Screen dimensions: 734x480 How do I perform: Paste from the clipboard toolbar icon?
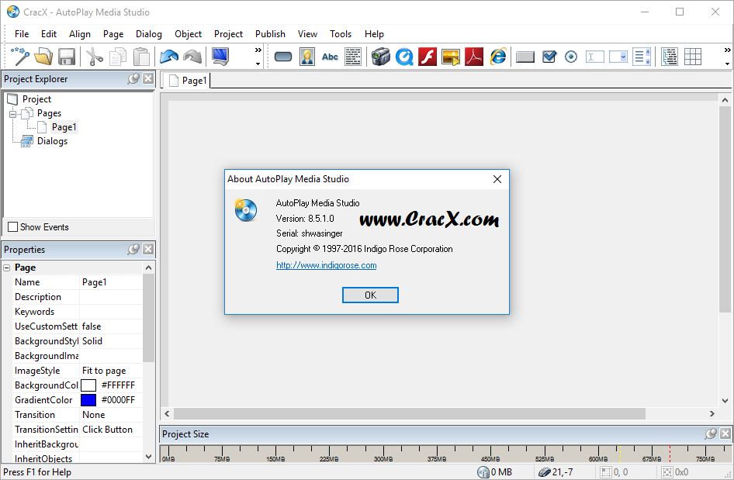click(x=141, y=57)
